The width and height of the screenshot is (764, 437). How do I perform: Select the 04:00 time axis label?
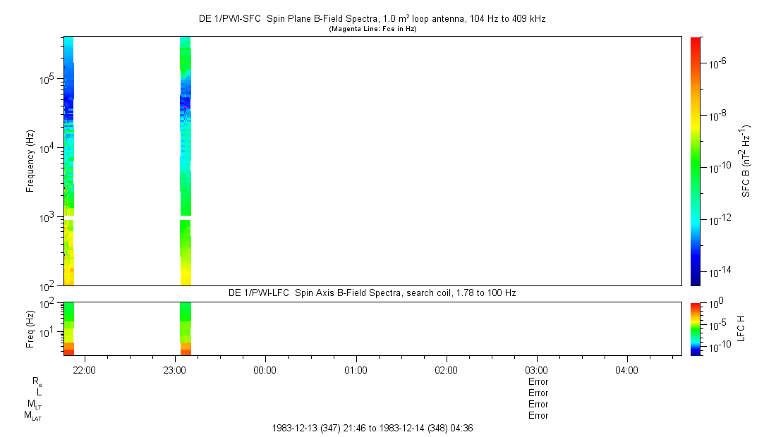click(x=626, y=370)
